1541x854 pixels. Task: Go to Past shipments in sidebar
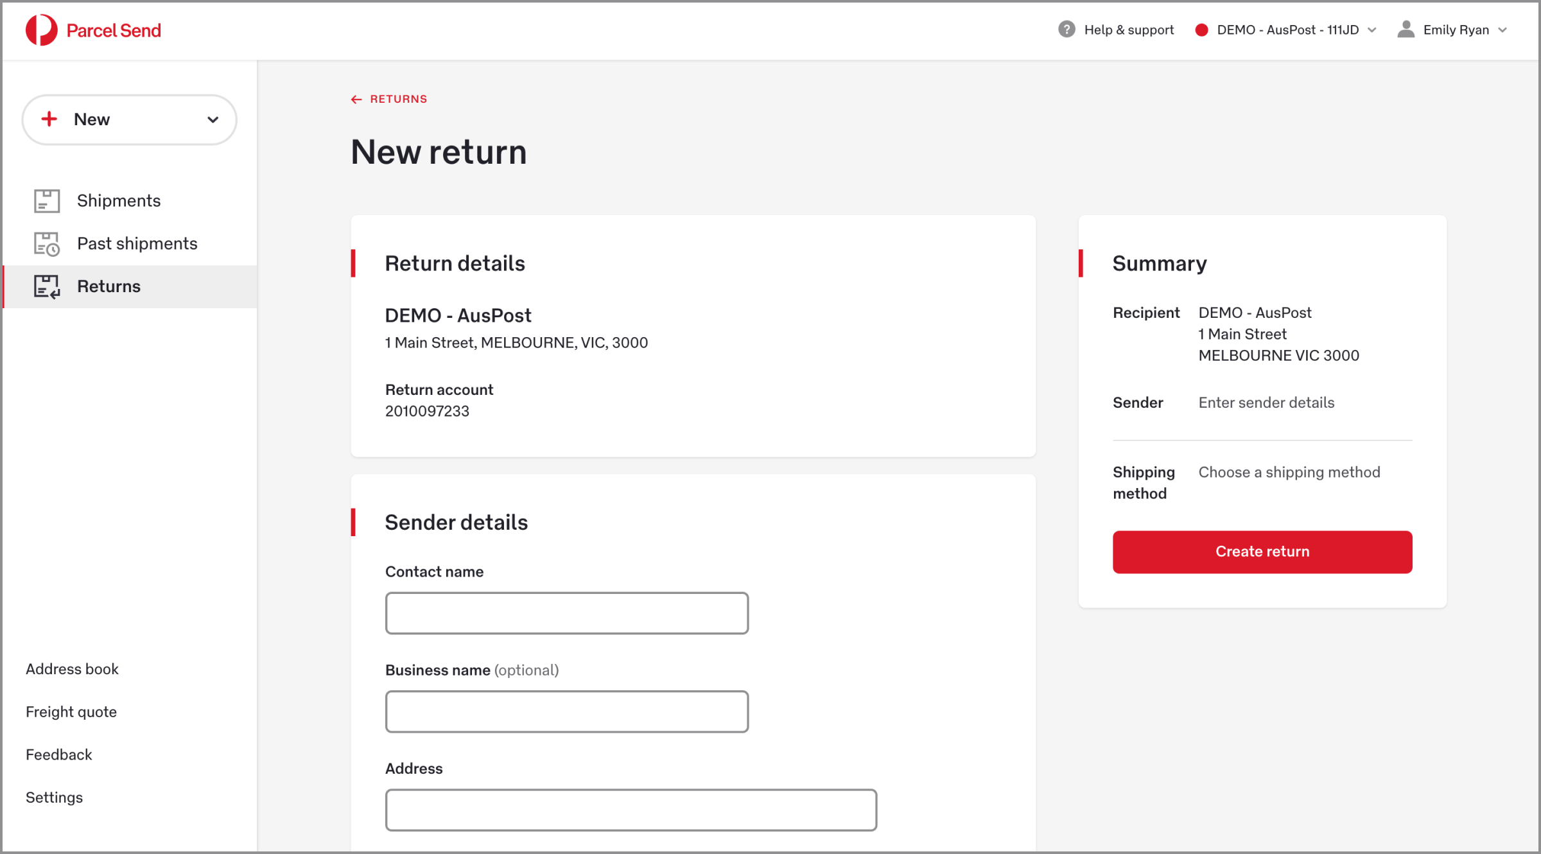coord(137,244)
